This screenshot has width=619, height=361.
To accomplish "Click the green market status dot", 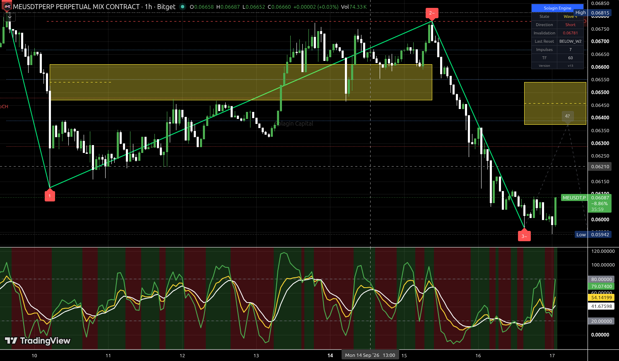I will tap(182, 7).
